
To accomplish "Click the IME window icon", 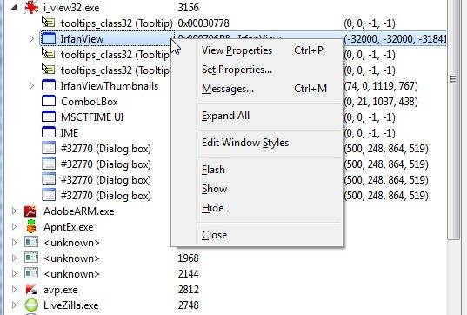I will 49,132.
